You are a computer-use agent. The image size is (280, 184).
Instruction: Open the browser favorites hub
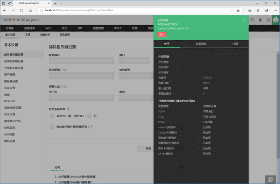(250, 11)
